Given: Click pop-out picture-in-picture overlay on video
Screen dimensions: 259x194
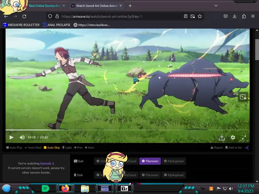Looking at the screenshot, I should (x=243, y=97).
